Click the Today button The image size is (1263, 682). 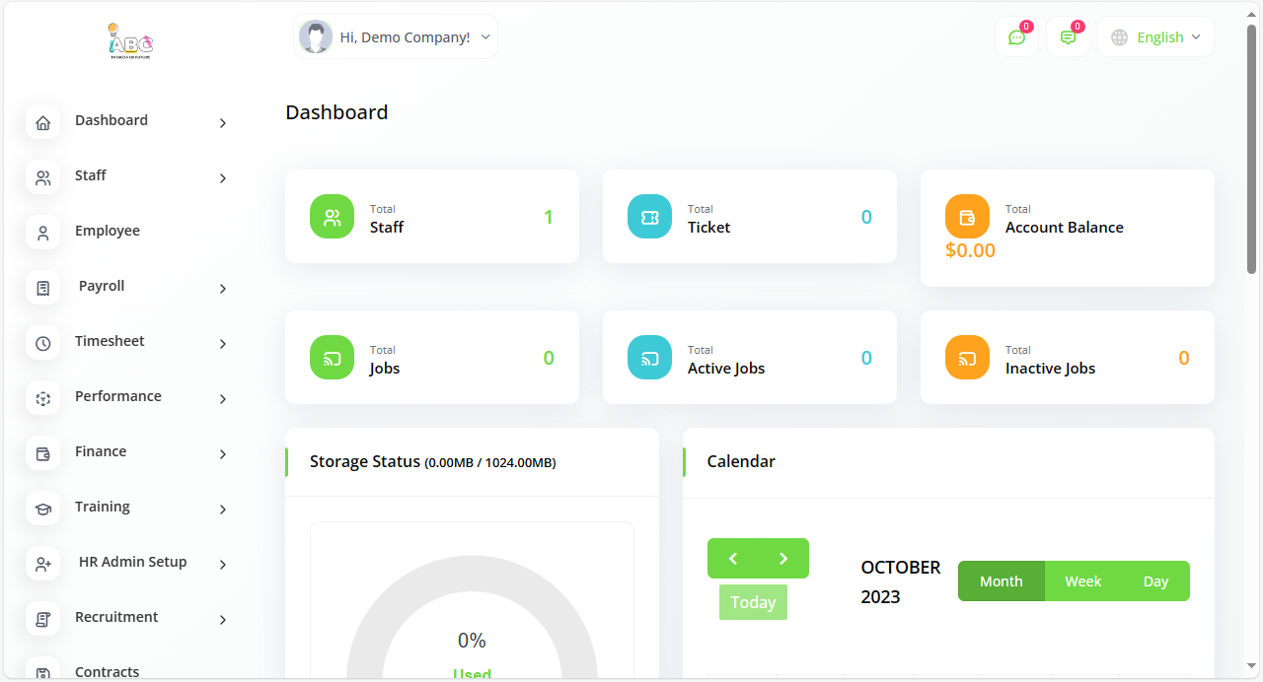coord(753,602)
